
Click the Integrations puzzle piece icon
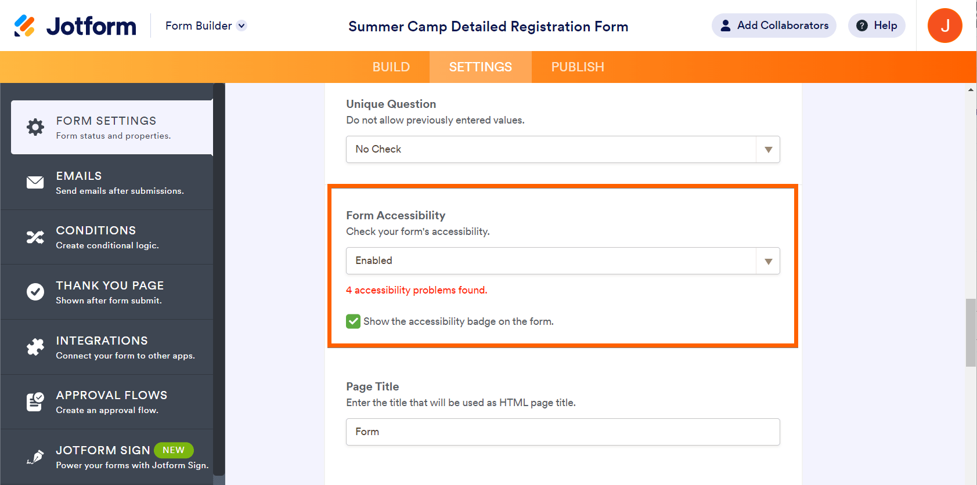click(35, 347)
